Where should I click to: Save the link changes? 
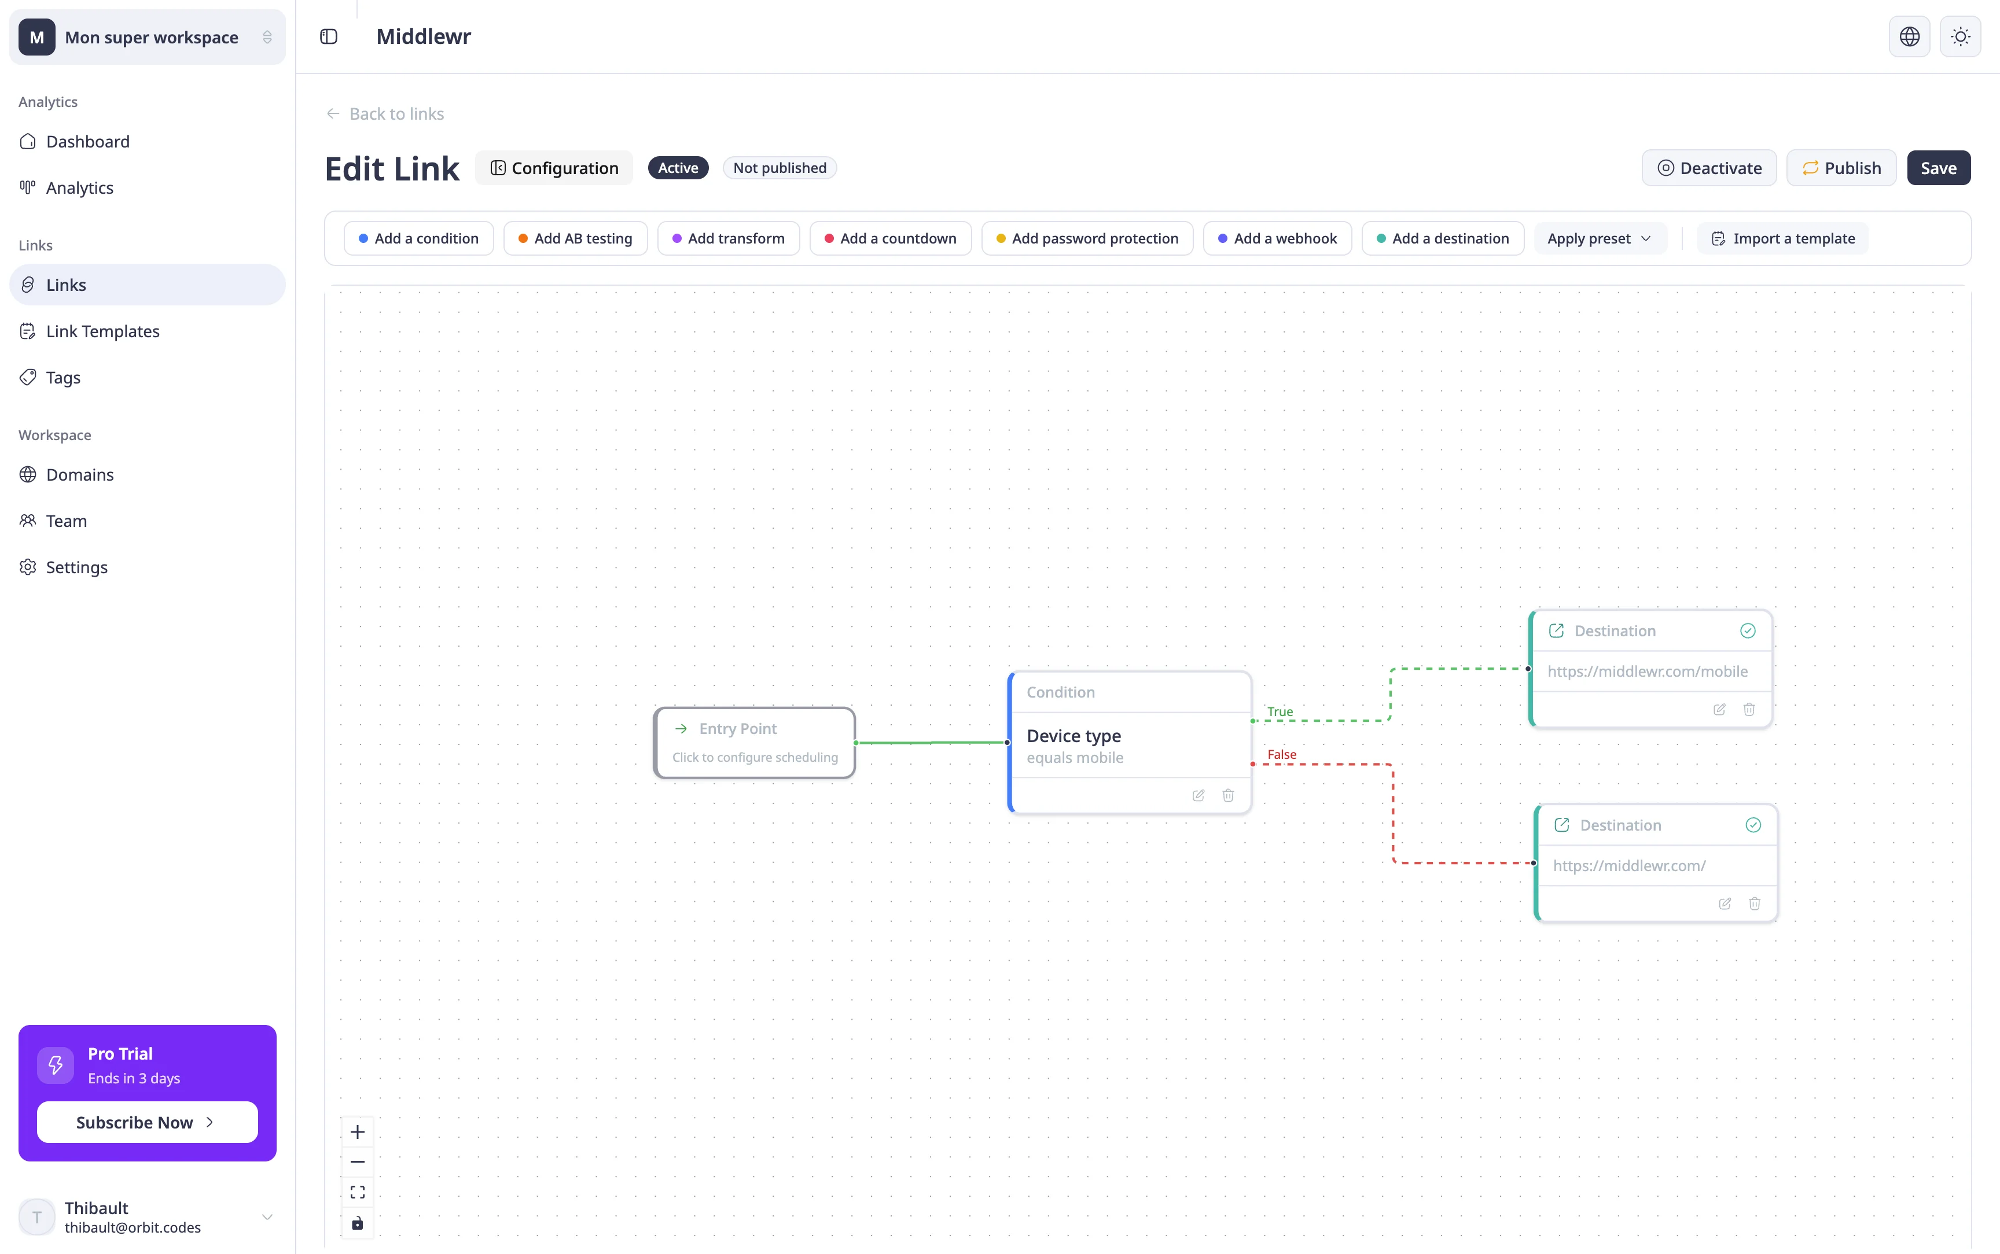(x=1939, y=168)
